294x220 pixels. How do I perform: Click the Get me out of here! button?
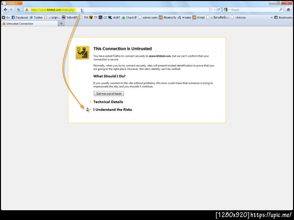(x=109, y=93)
